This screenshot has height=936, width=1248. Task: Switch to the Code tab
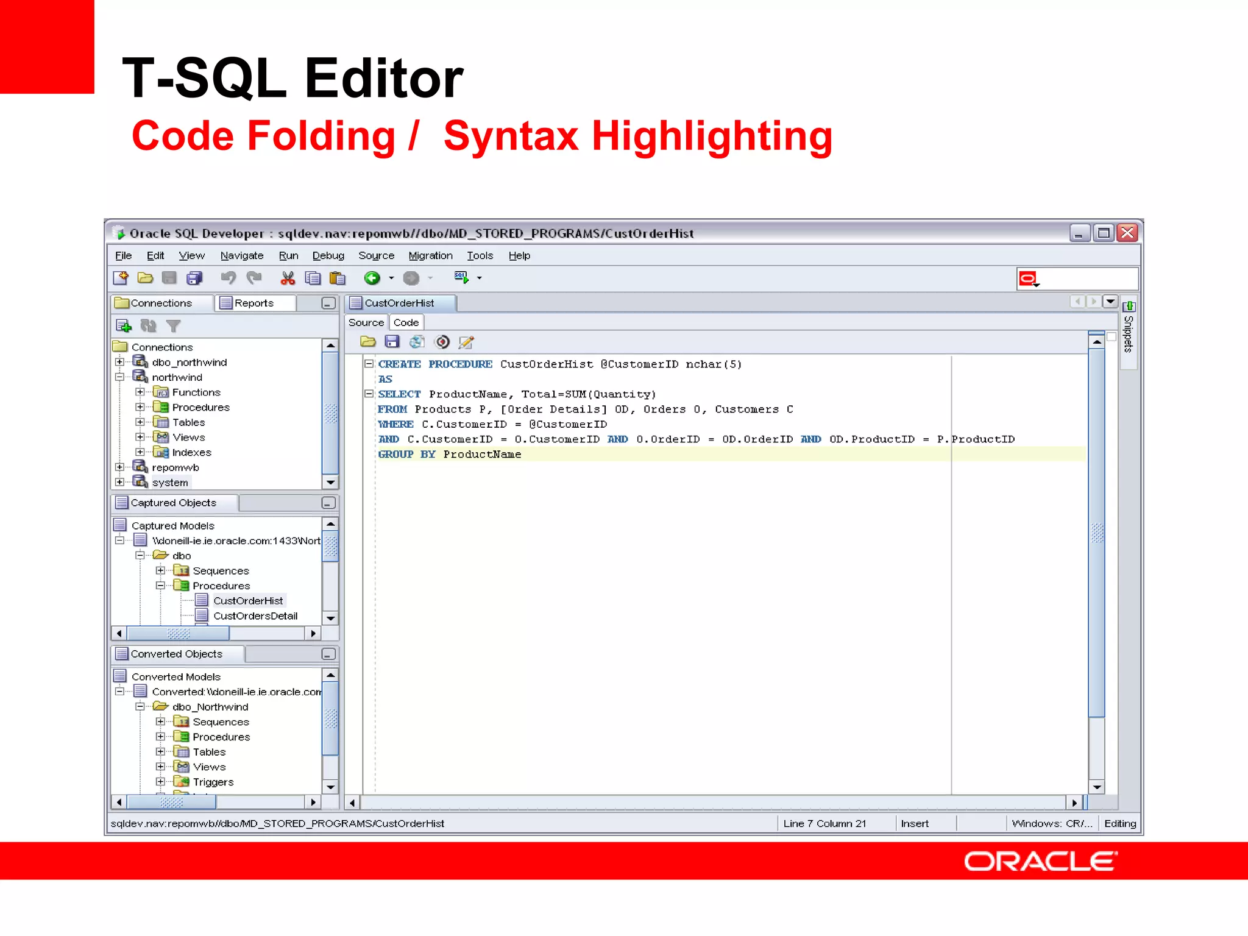[406, 322]
